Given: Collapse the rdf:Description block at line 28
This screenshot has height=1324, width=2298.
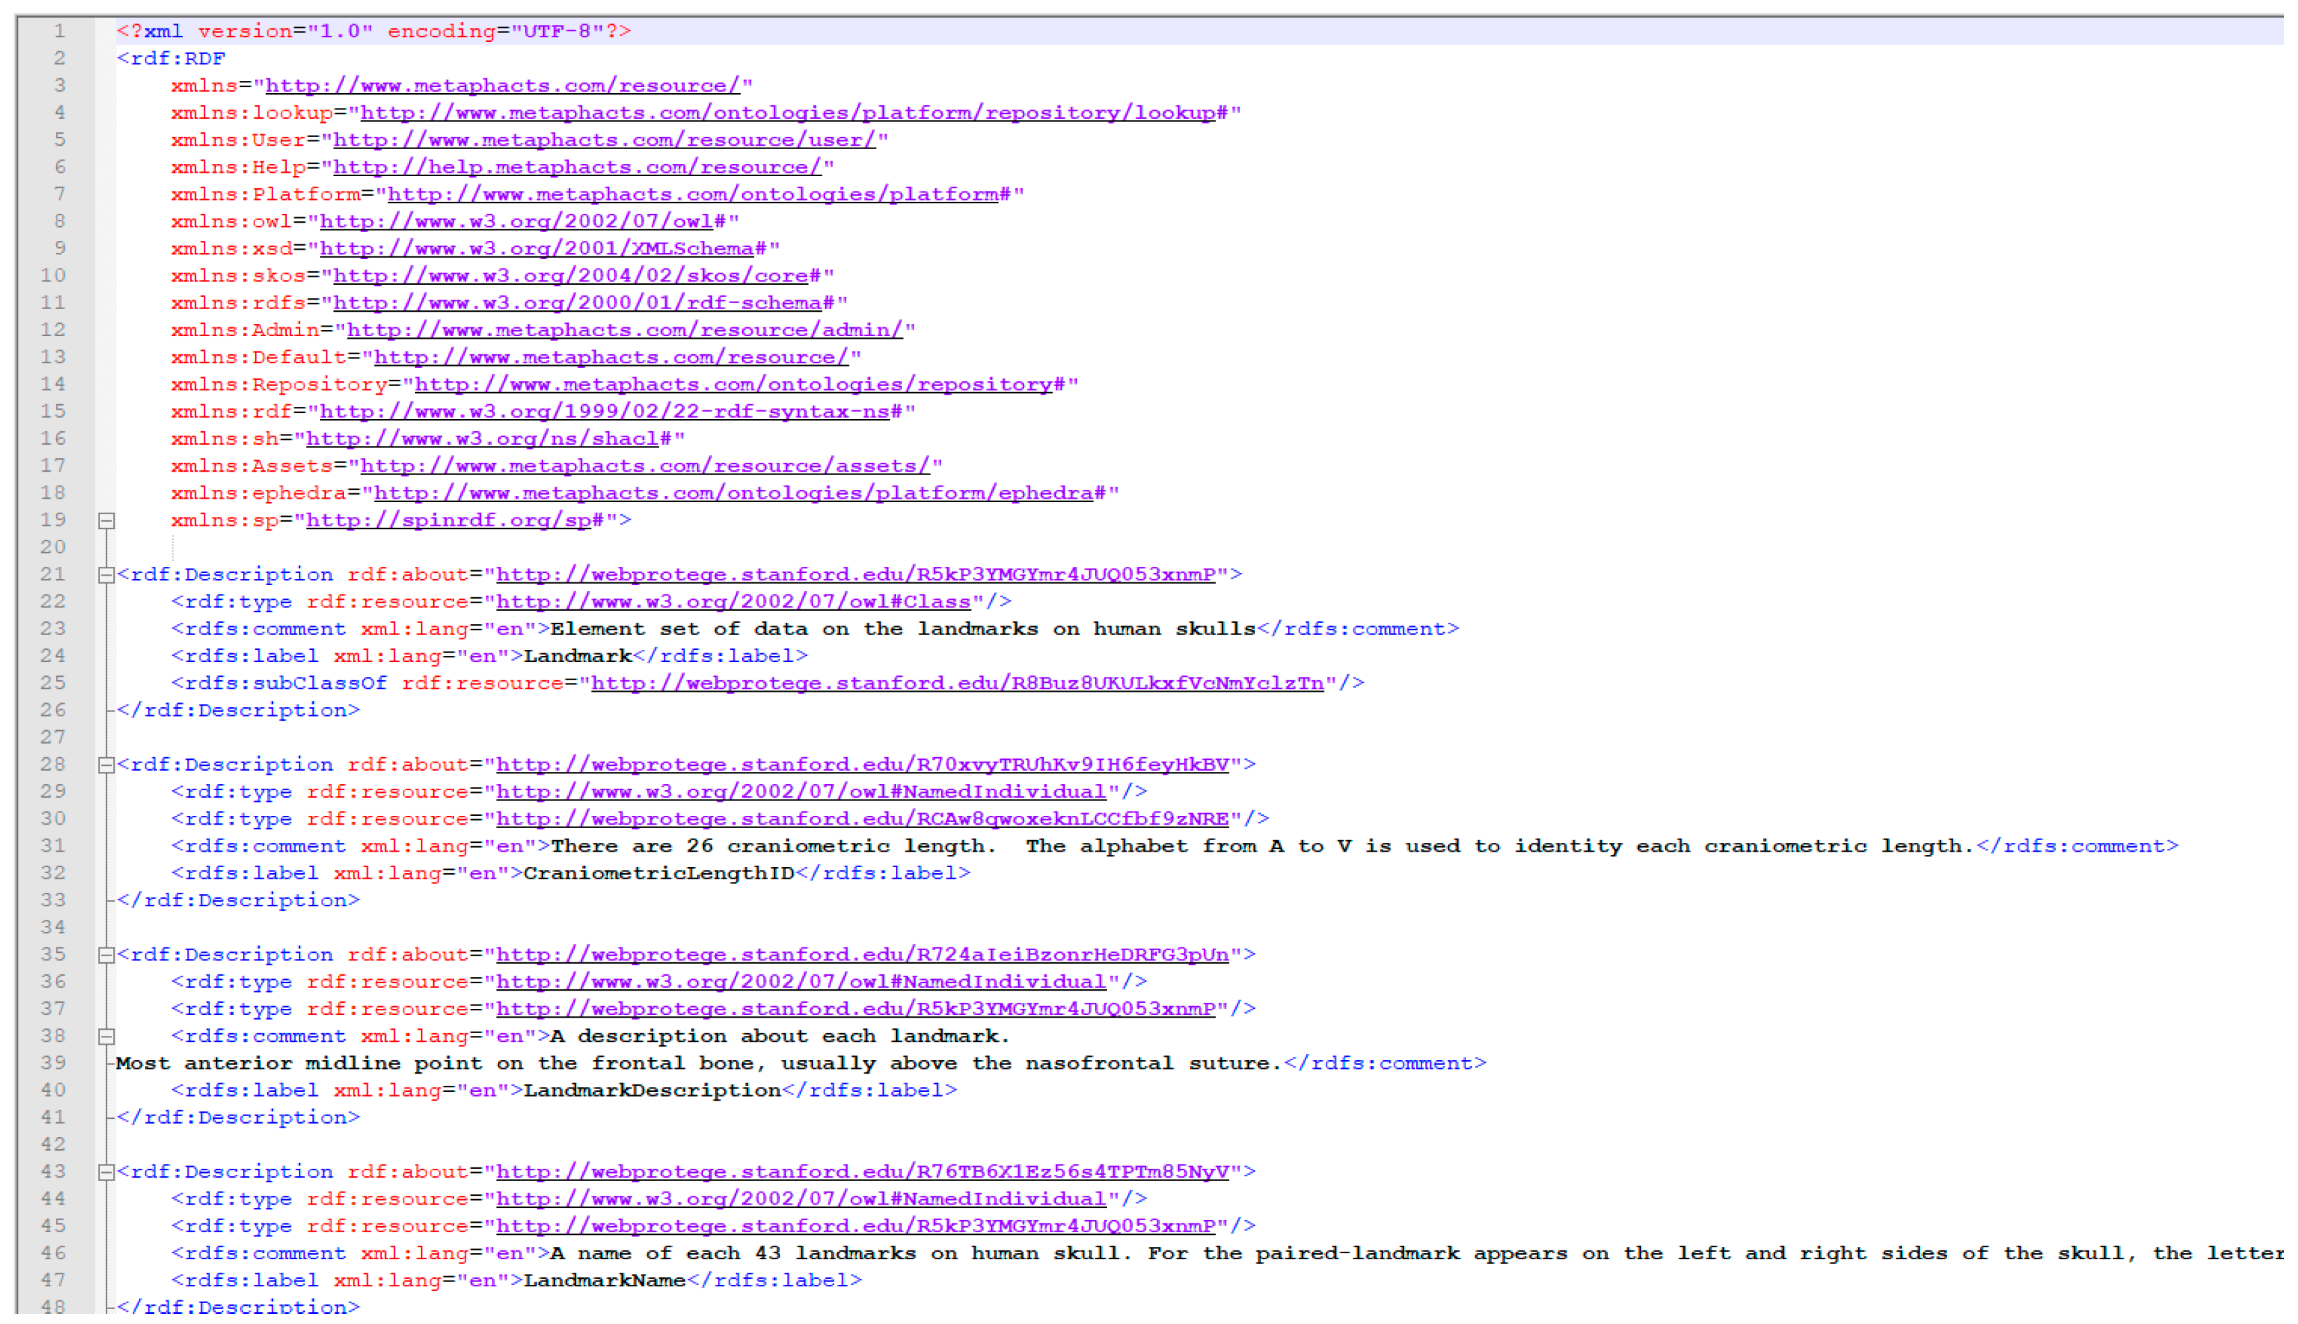Looking at the screenshot, I should (x=107, y=766).
